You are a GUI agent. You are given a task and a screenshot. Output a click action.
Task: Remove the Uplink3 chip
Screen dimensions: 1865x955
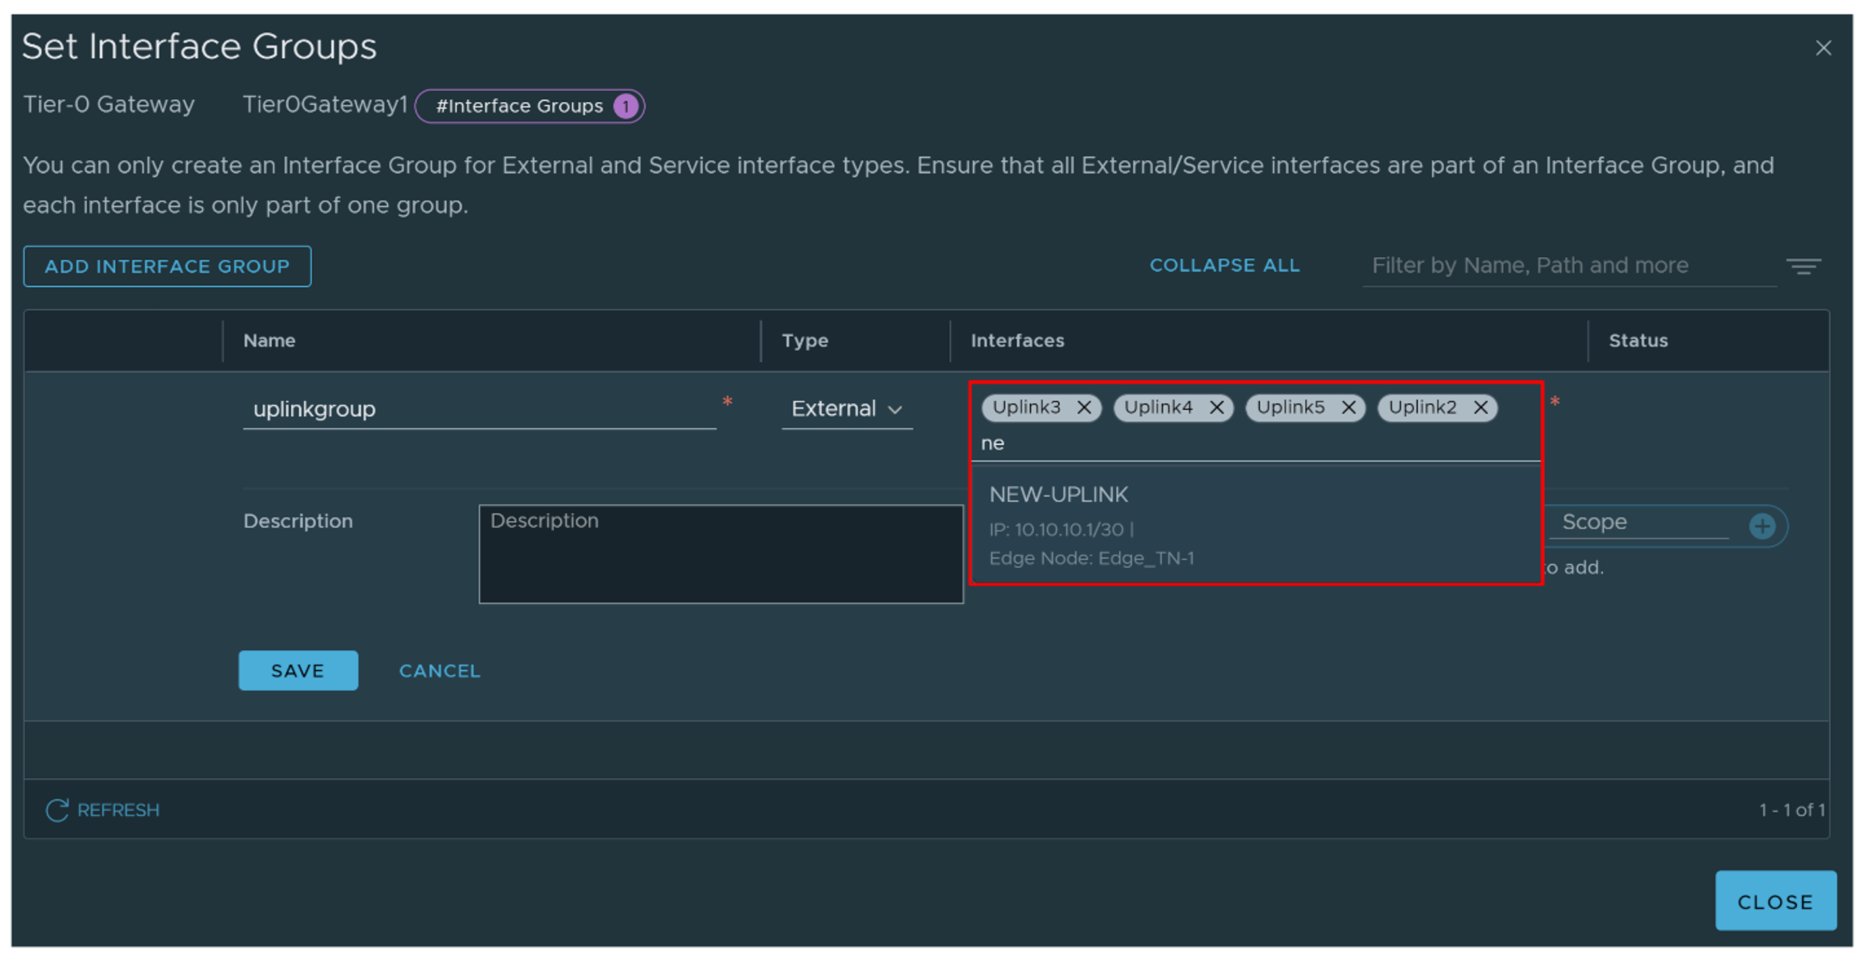coord(1083,408)
